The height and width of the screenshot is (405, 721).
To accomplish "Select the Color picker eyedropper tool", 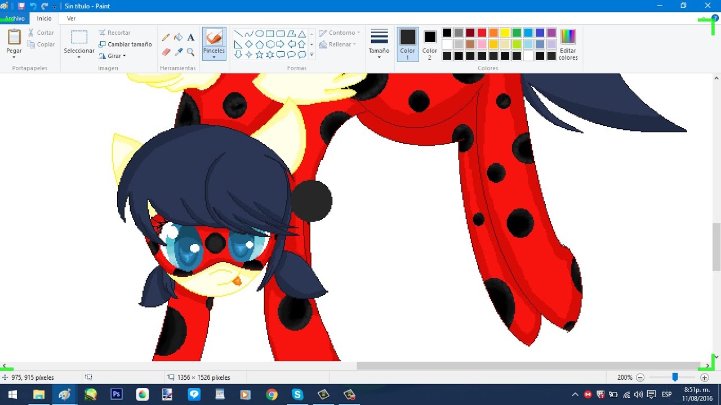I will point(178,52).
